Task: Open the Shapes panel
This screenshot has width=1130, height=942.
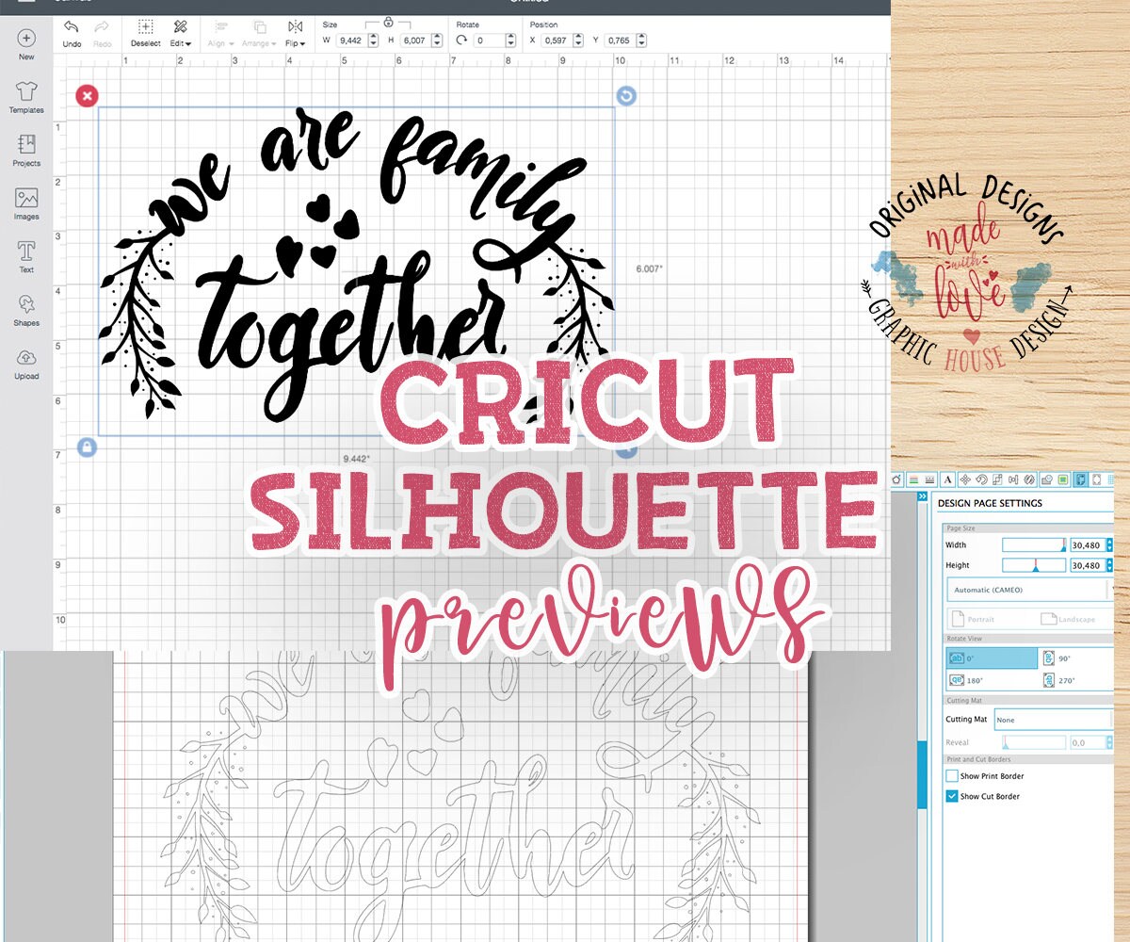Action: 25,309
